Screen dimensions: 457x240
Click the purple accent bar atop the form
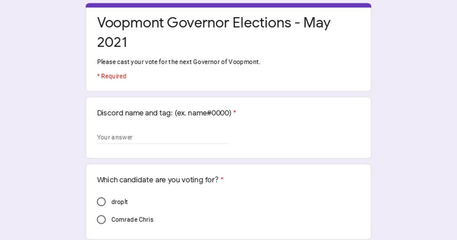pyautogui.click(x=228, y=5)
